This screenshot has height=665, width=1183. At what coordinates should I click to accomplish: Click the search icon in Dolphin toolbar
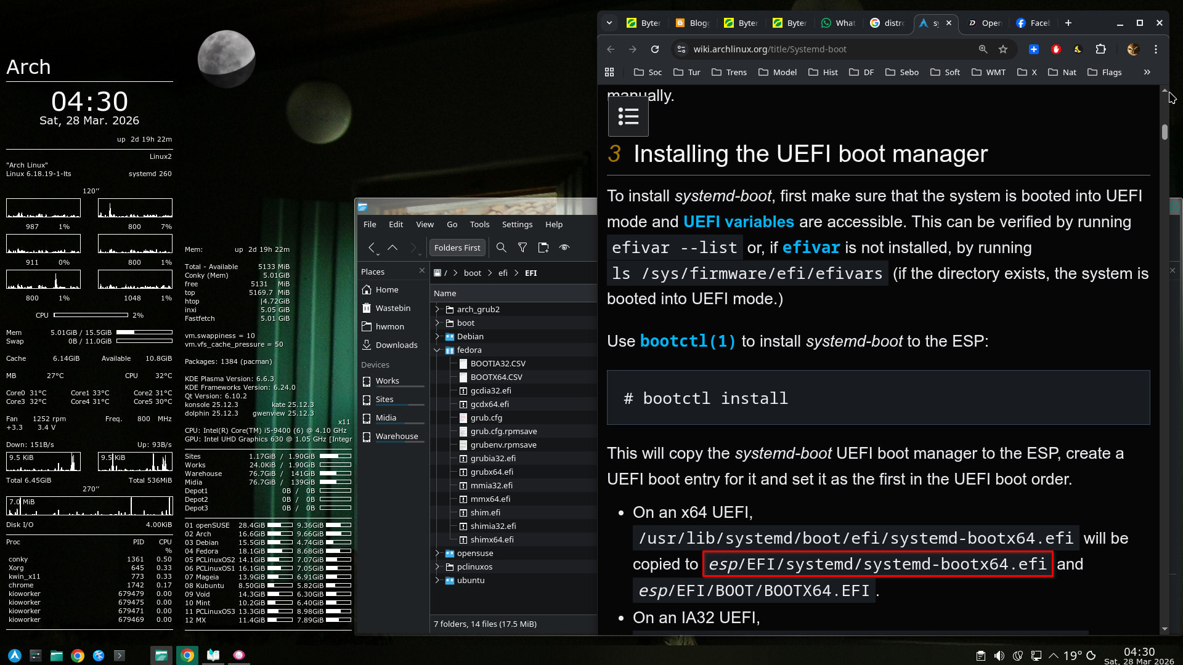click(501, 248)
